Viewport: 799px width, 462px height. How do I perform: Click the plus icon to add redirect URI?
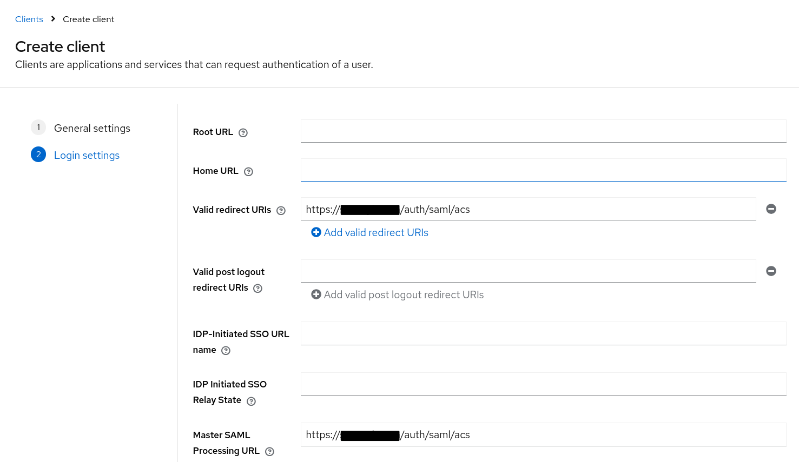pyautogui.click(x=316, y=232)
